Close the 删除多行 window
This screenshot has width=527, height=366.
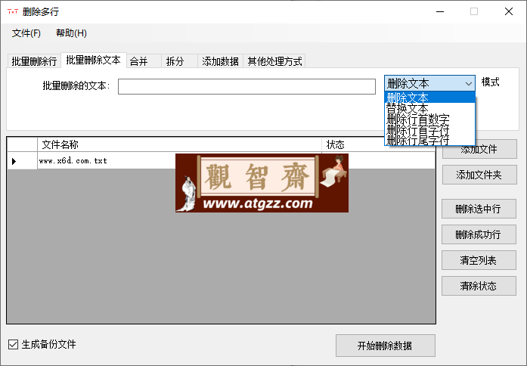click(x=509, y=12)
